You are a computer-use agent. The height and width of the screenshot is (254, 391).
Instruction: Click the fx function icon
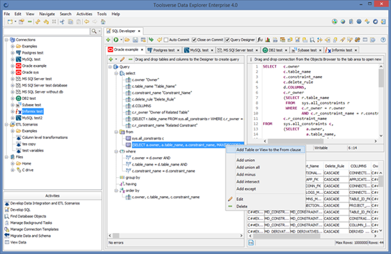point(260,40)
